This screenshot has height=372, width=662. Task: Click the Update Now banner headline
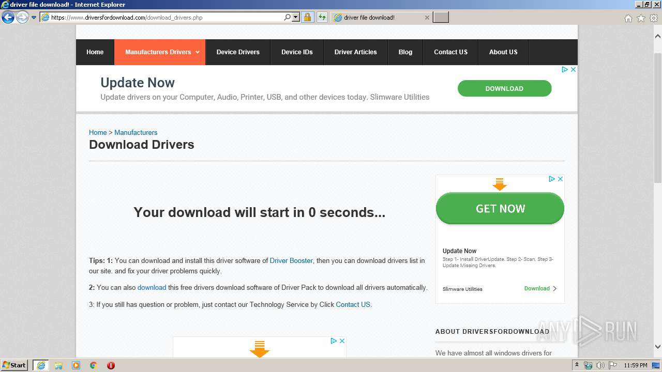tap(138, 83)
